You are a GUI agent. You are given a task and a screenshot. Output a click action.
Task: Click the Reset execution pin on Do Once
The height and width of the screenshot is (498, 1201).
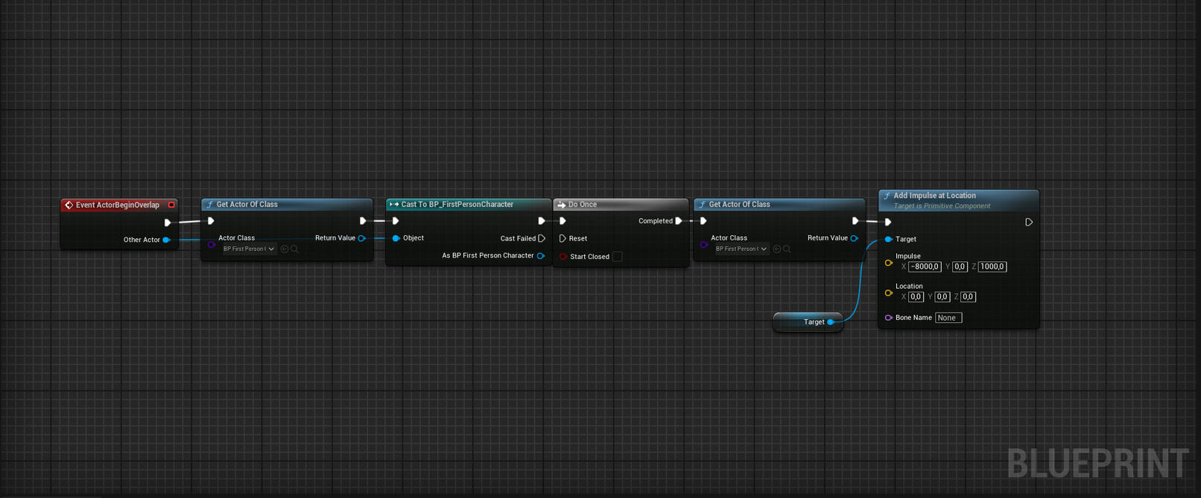point(563,239)
